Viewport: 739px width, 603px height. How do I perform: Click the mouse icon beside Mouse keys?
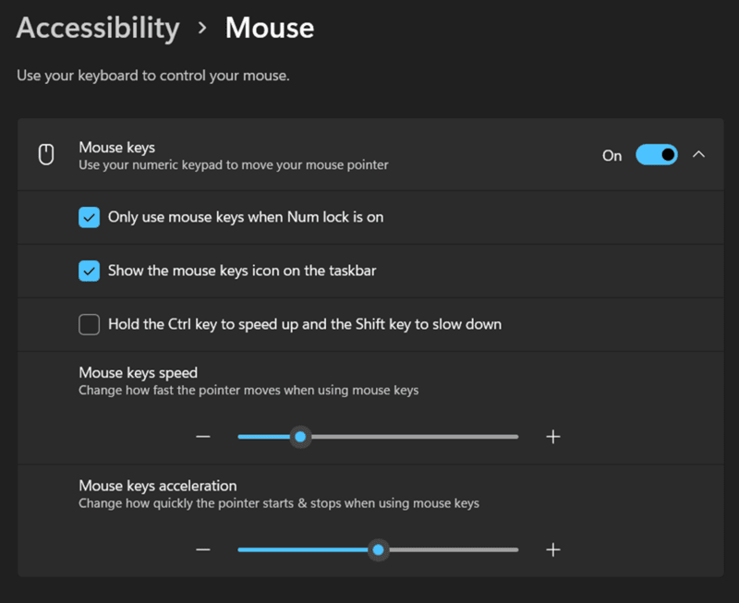tap(45, 155)
